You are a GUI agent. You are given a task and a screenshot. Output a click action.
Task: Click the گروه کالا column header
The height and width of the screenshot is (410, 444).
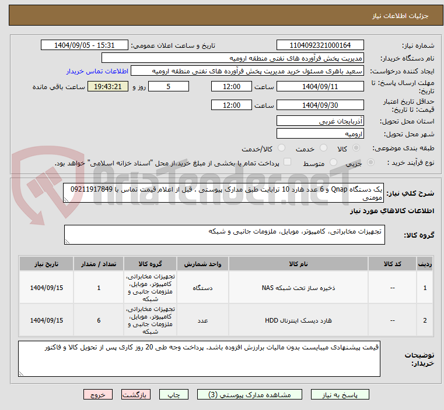tap(150, 264)
